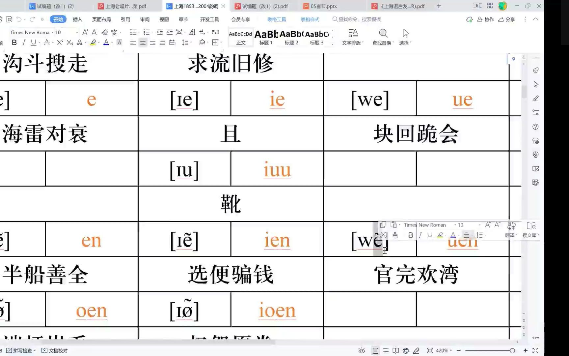Switch to web layout view
The image size is (569, 356).
[406, 351]
